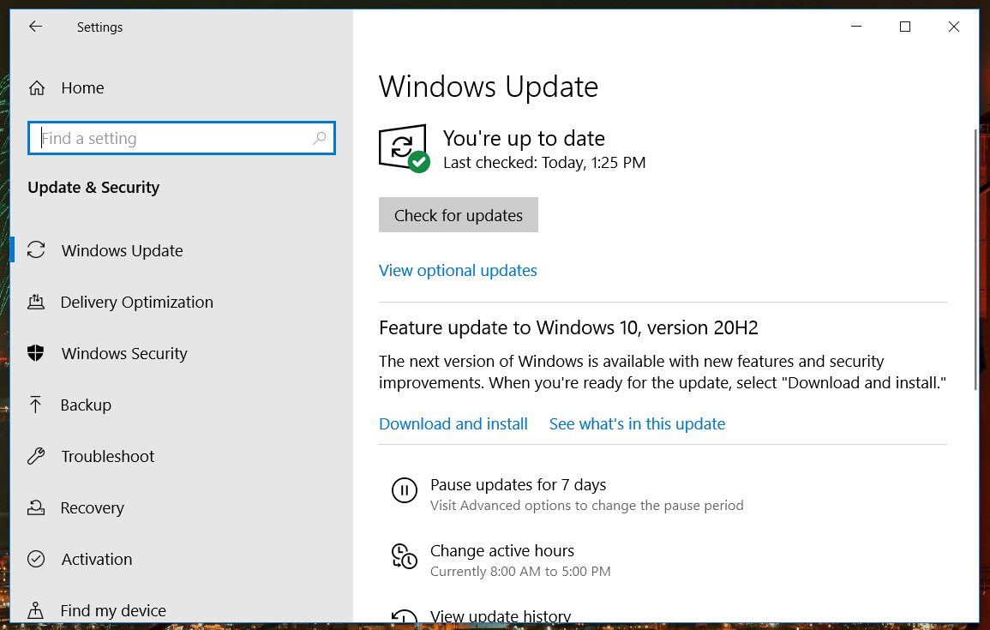Click Check for updates button
This screenshot has height=630, width=990.
tap(459, 214)
